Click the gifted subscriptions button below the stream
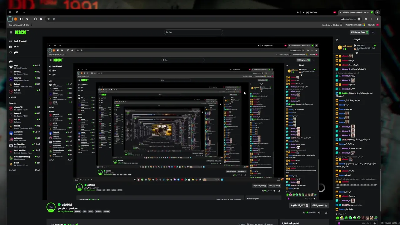Screen dimensions: 400x225 (x=300, y=205)
